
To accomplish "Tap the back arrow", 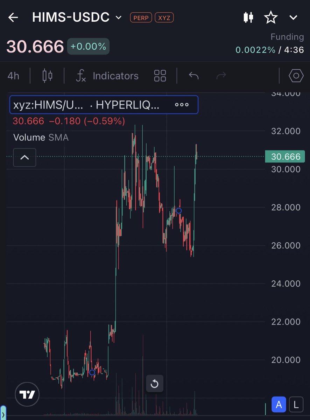I will [13, 17].
